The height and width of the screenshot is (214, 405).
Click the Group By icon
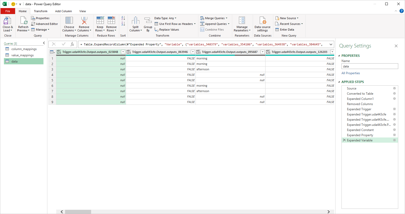click(x=148, y=21)
